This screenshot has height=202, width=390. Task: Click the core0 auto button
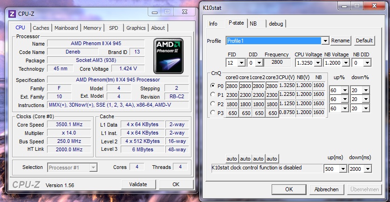[x=232, y=159]
